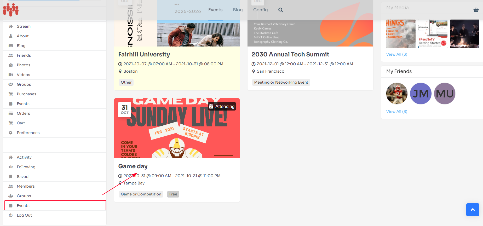Click the Activity home icon
This screenshot has width=483, height=226.
(x=11, y=157)
